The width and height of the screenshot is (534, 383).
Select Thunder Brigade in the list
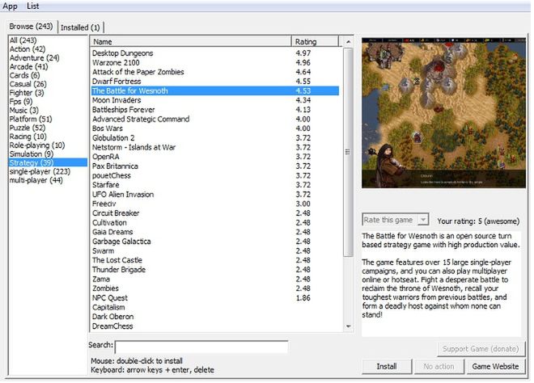(215, 270)
